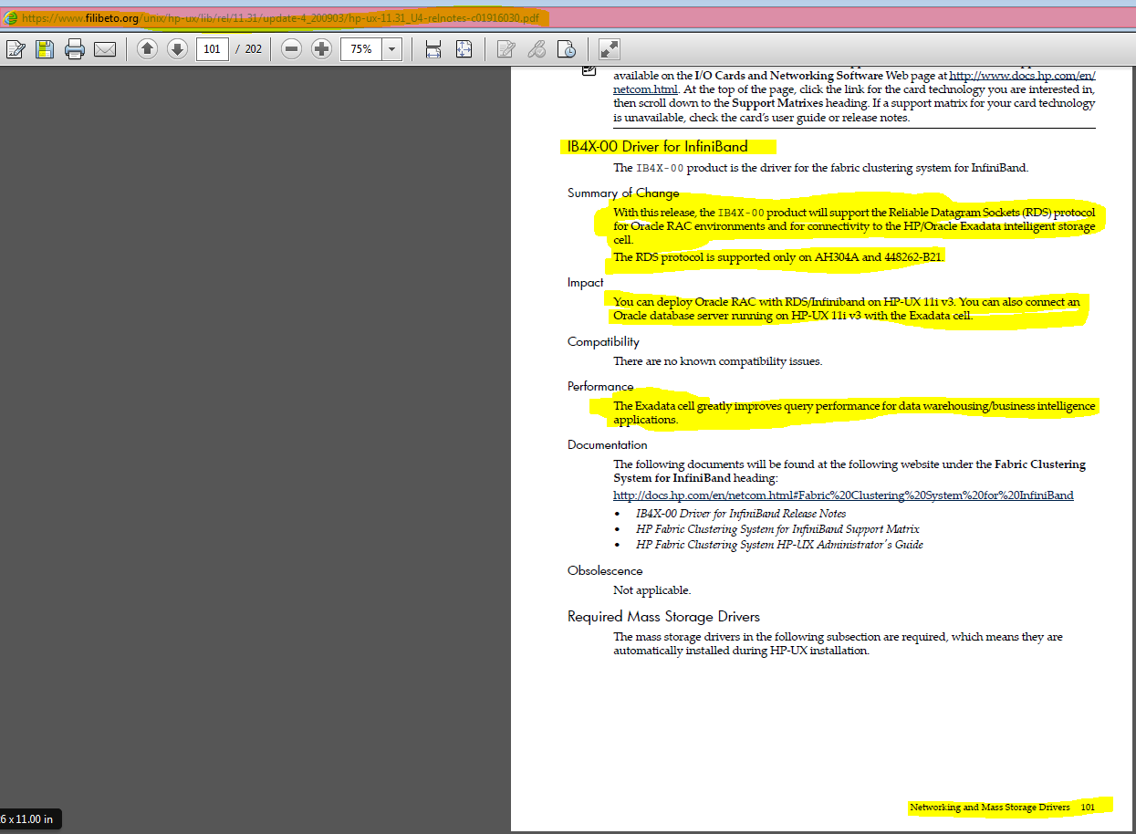Screen dimensions: 1136x834
Task: Click the email envelope icon
Action: [105, 49]
